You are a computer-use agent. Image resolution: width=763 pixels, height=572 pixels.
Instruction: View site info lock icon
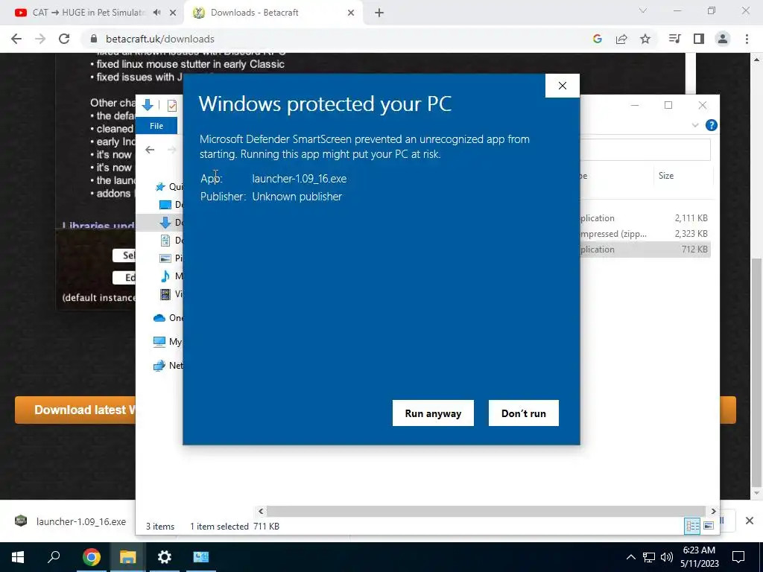[x=94, y=39]
